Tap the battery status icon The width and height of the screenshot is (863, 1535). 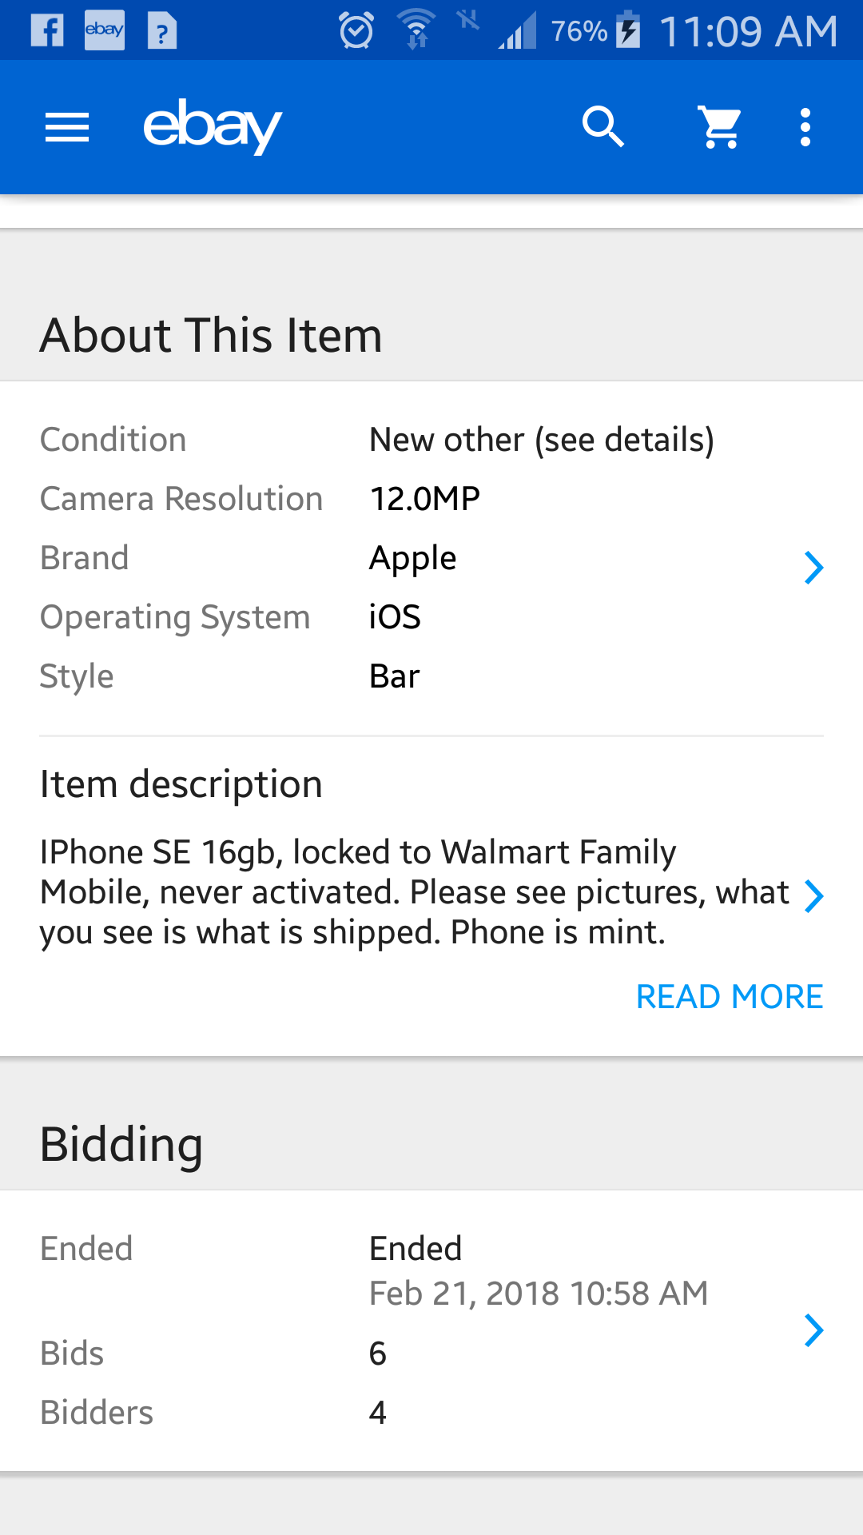(629, 30)
